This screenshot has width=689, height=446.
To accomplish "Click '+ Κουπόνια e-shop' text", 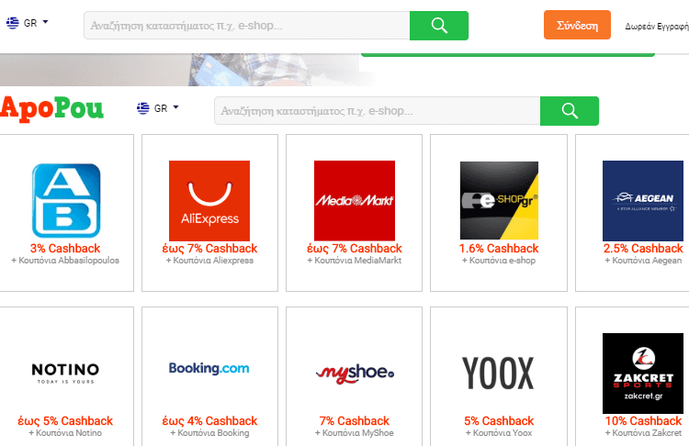I will pos(499,261).
